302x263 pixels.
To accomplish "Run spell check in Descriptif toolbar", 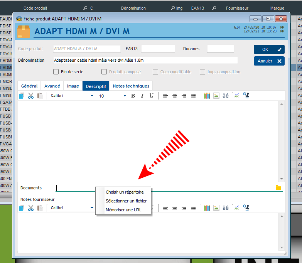I will point(237,96).
